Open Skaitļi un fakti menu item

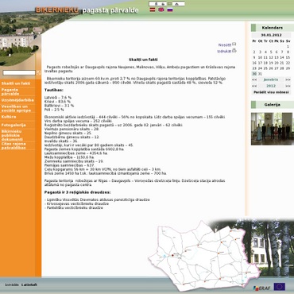(16, 83)
